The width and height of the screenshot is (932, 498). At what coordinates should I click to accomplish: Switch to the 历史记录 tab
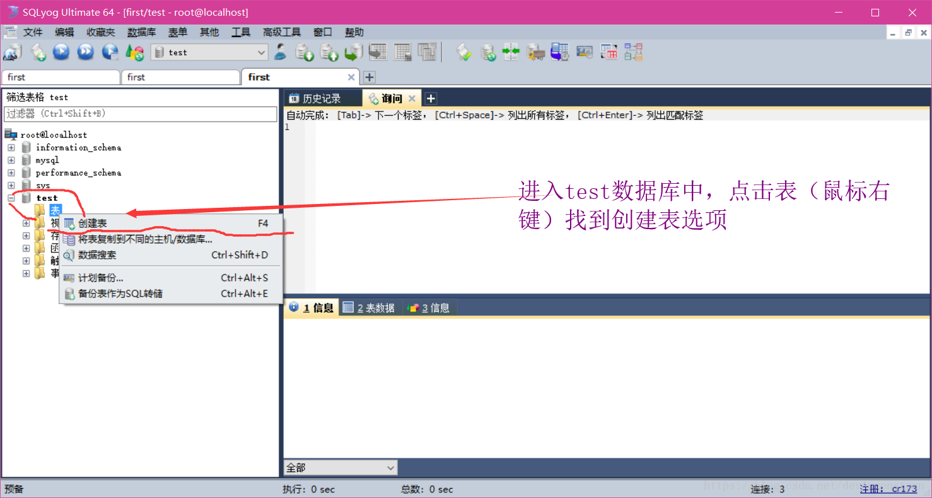coord(322,98)
